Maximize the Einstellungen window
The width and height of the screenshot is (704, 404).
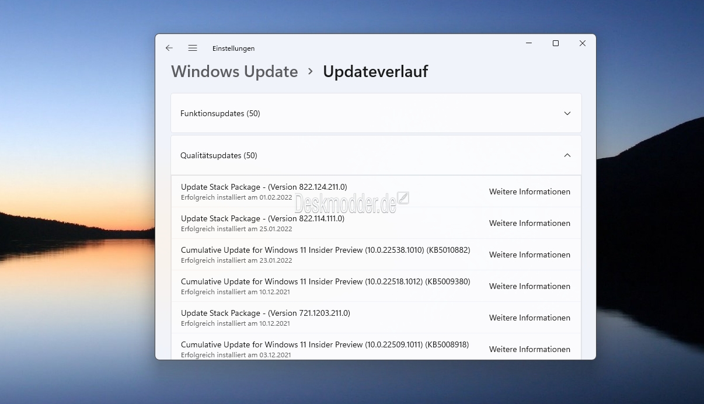[556, 43]
